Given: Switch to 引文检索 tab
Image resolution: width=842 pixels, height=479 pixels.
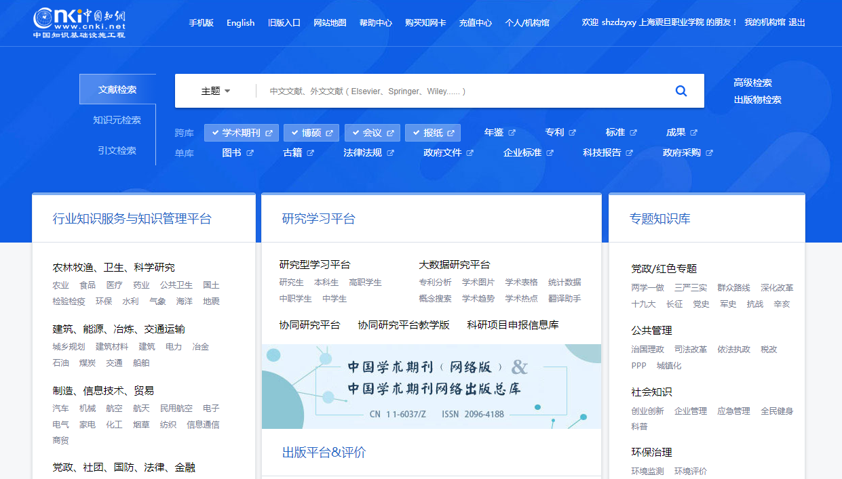Looking at the screenshot, I should (117, 150).
